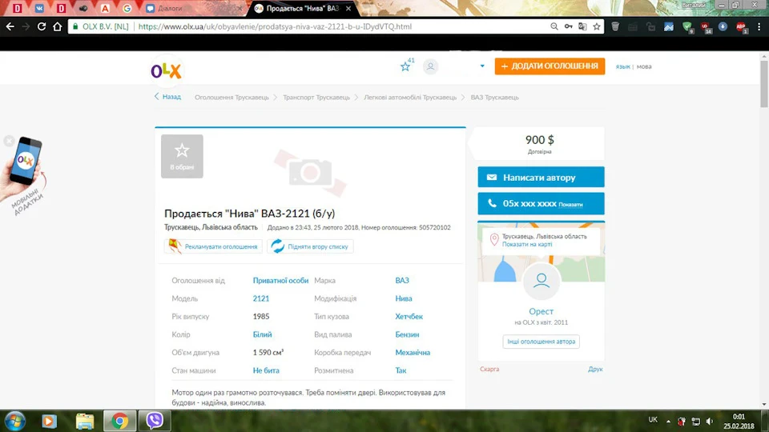769x432 pixels.
Task: Click the 'Нива' modification link
Action: (404, 298)
